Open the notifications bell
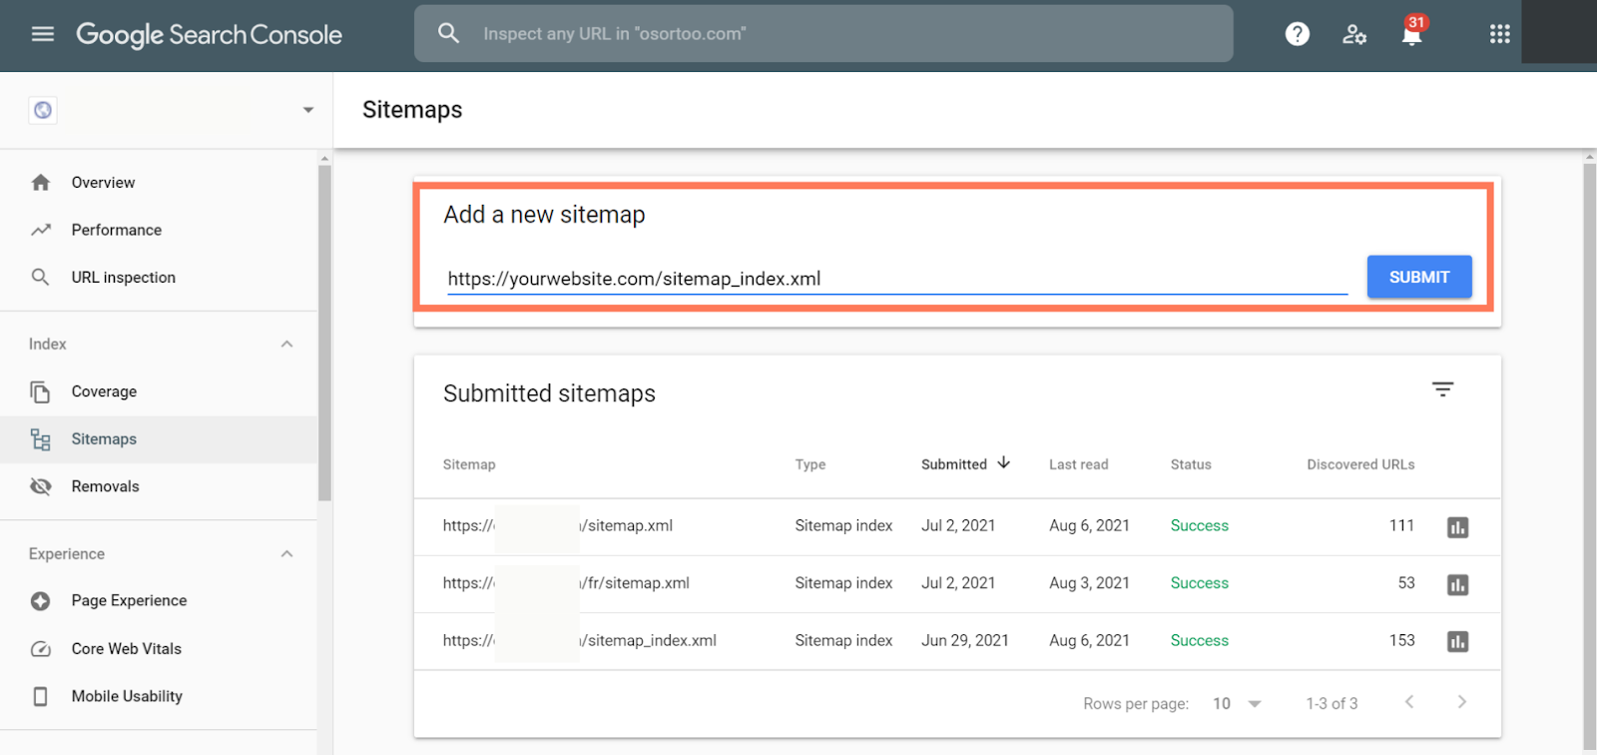The image size is (1597, 755). (1411, 36)
